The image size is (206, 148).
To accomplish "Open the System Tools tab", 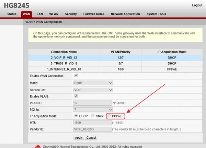I will (156, 14).
